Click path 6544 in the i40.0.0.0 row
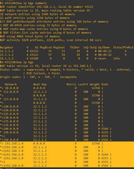This screenshot has height=169, width=134. coord(105,129)
